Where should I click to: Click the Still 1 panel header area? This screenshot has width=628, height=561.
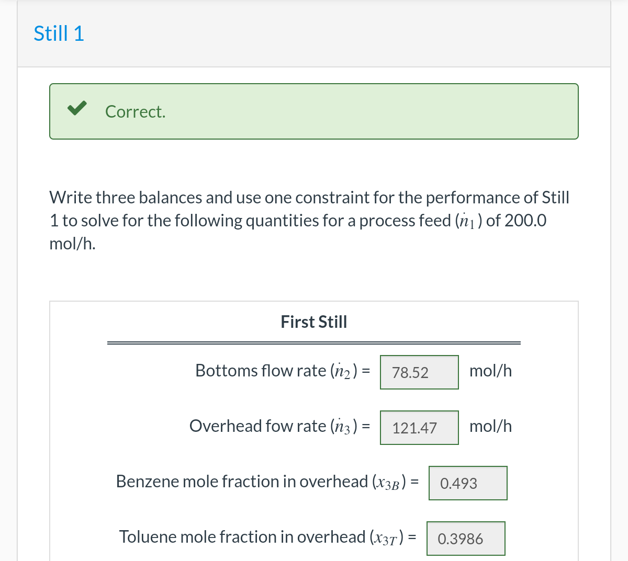314,32
